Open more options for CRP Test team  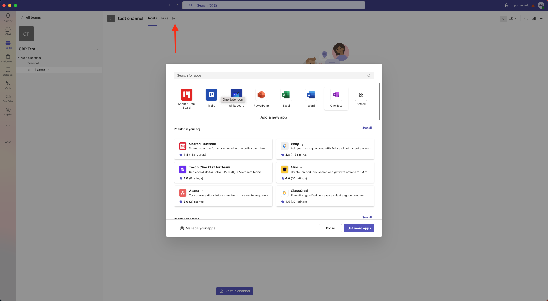pos(96,49)
